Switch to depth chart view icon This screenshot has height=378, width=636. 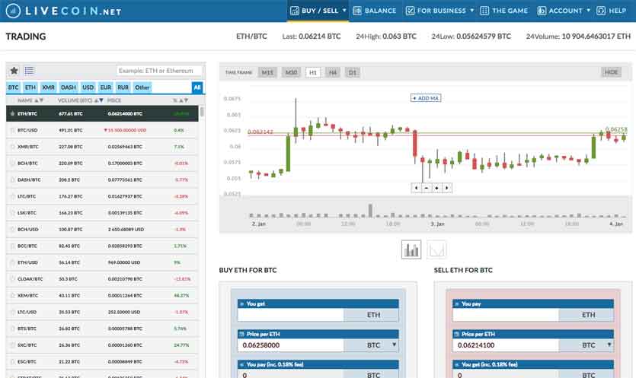437,249
